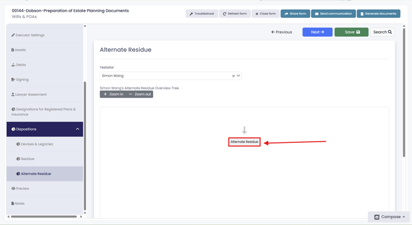Open Designations for Registered Plans & Insurance
412x225 pixels.
[x=45, y=112]
